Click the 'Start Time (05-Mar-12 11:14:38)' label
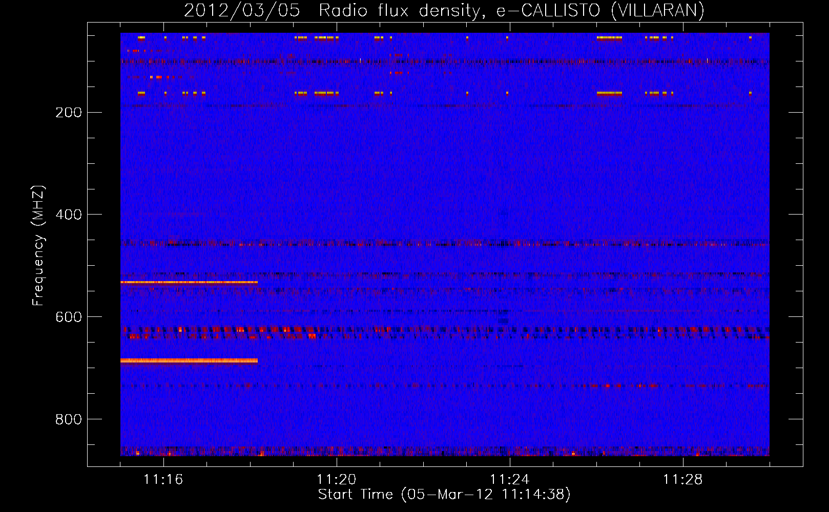 click(444, 495)
